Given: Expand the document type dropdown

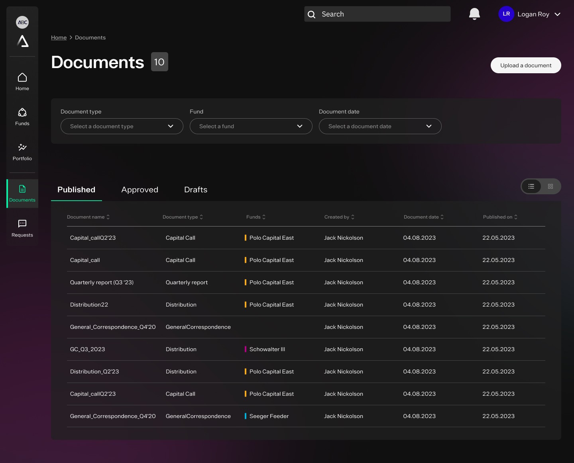Looking at the screenshot, I should (122, 126).
